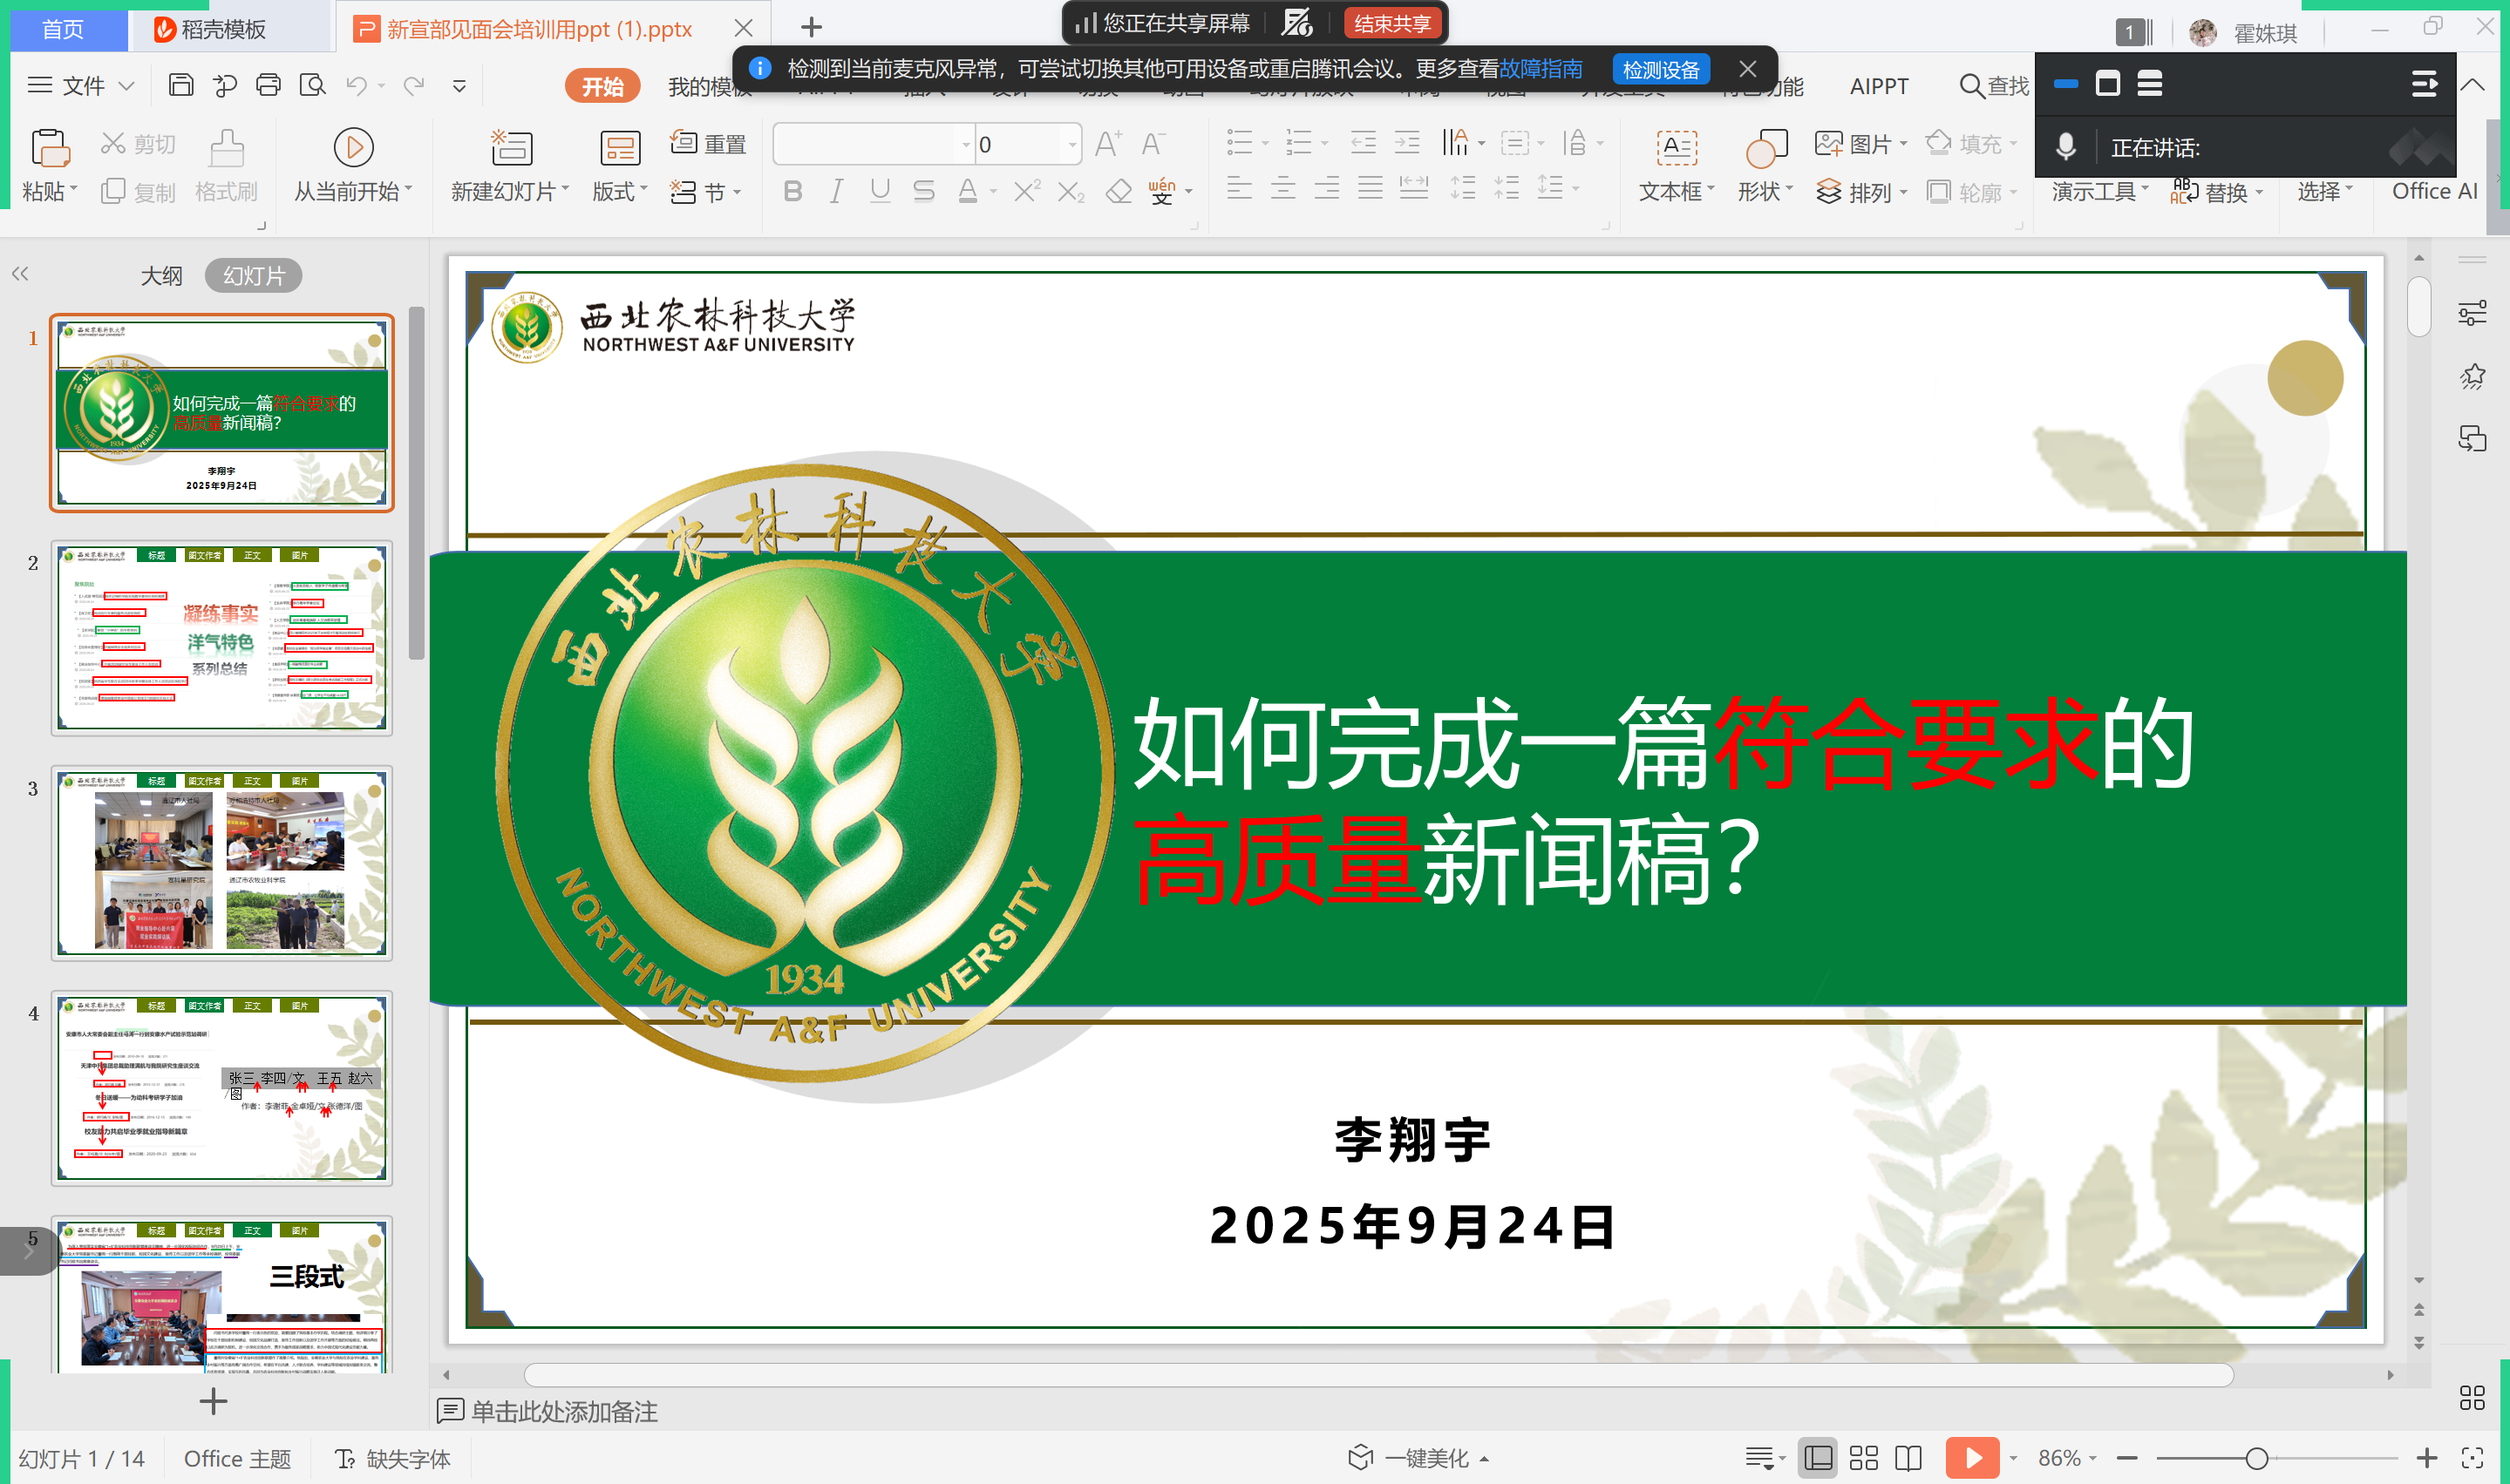Adjust the zoom slider at bottom right
The image size is (2510, 1484).
pos(2256,1458)
